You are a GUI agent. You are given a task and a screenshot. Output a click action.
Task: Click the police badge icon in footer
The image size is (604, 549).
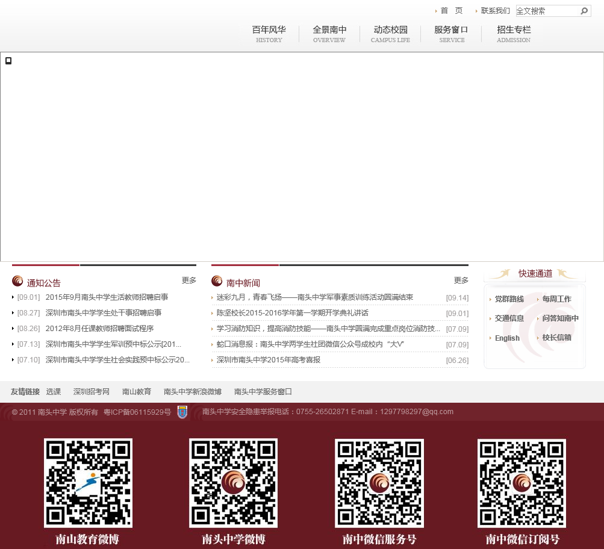(182, 412)
